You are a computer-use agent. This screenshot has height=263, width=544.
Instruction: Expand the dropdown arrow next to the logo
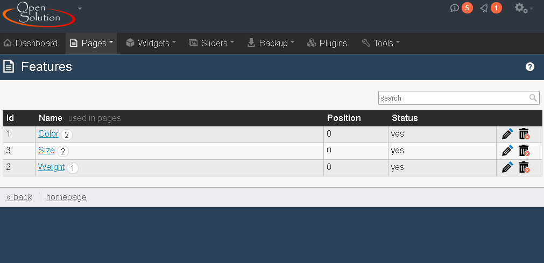point(80,8)
